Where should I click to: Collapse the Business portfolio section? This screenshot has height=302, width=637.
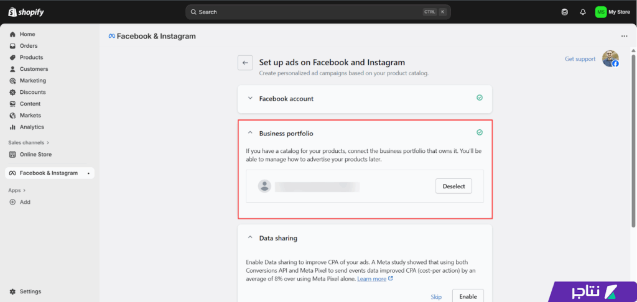click(x=251, y=133)
